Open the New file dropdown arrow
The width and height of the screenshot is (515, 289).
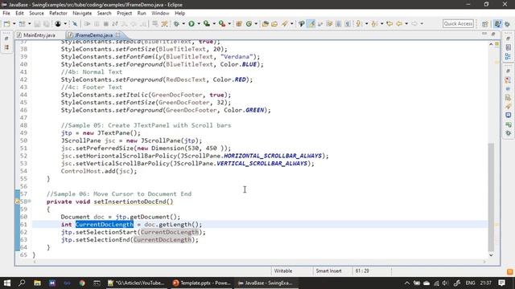(x=14, y=23)
